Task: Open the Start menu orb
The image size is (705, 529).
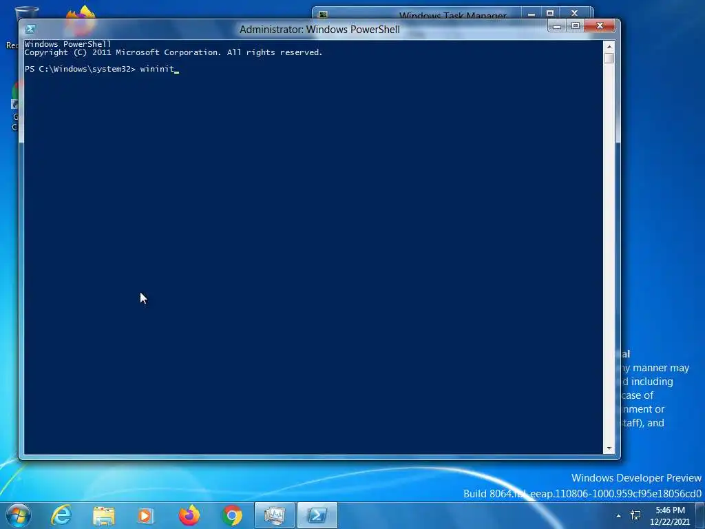Action: click(x=18, y=515)
